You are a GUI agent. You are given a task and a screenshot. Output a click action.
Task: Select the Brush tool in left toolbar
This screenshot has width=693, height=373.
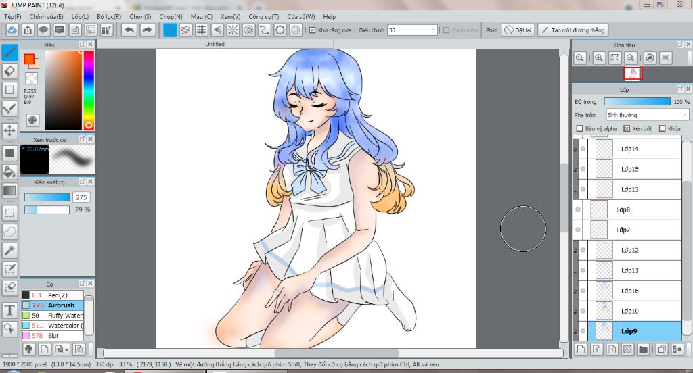click(x=9, y=52)
